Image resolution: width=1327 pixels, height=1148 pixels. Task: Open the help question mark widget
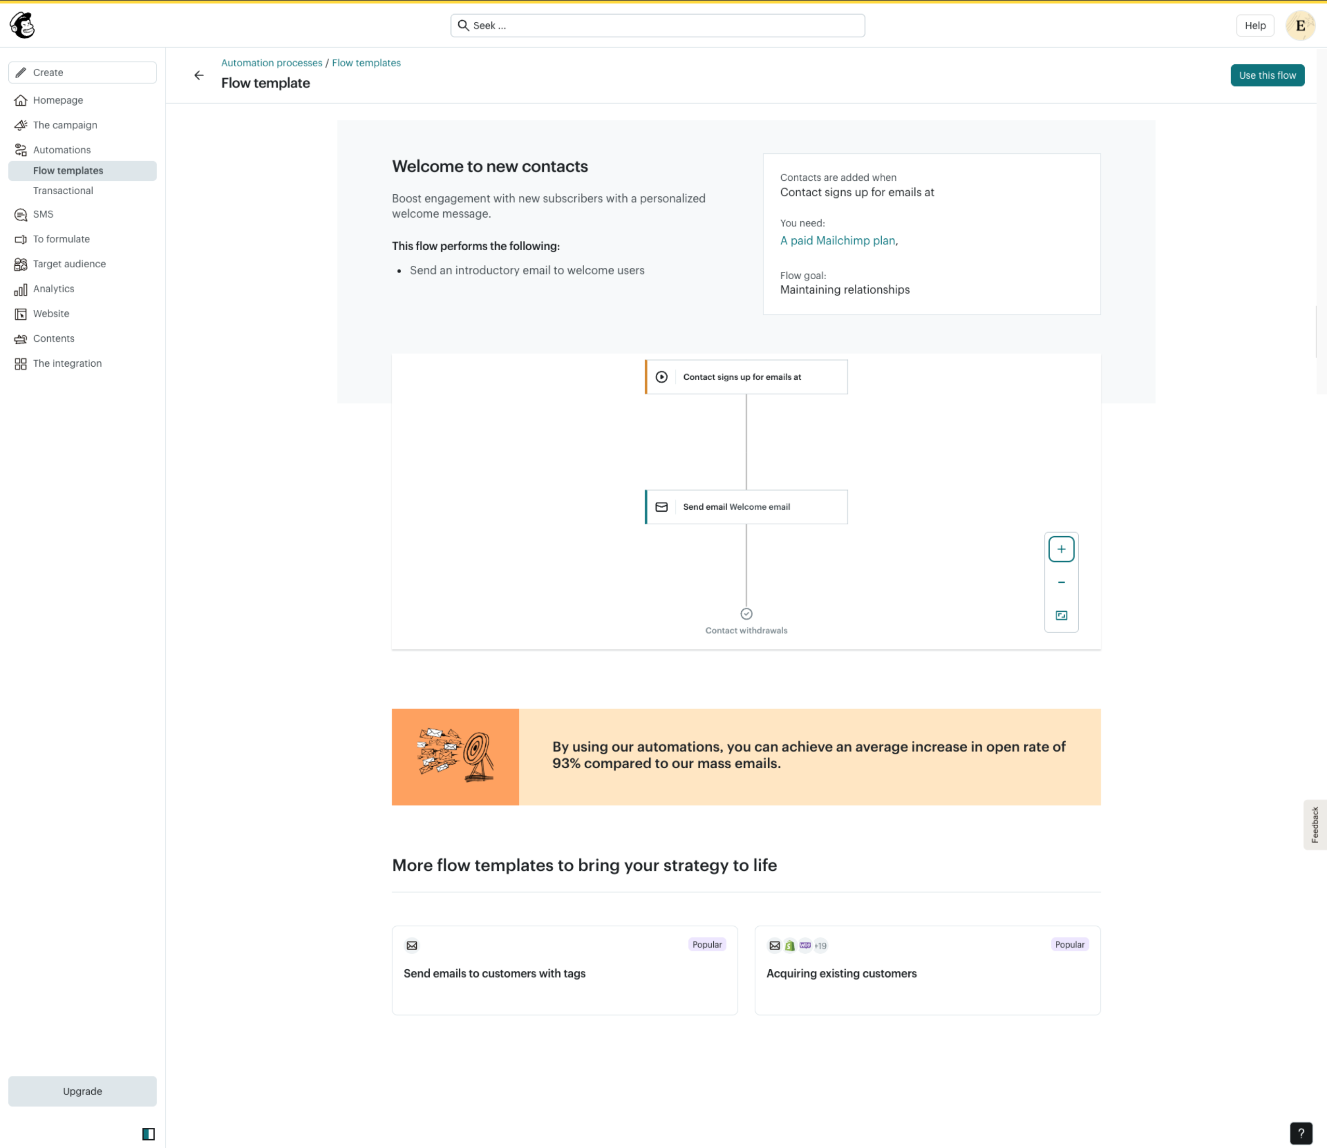tap(1301, 1133)
